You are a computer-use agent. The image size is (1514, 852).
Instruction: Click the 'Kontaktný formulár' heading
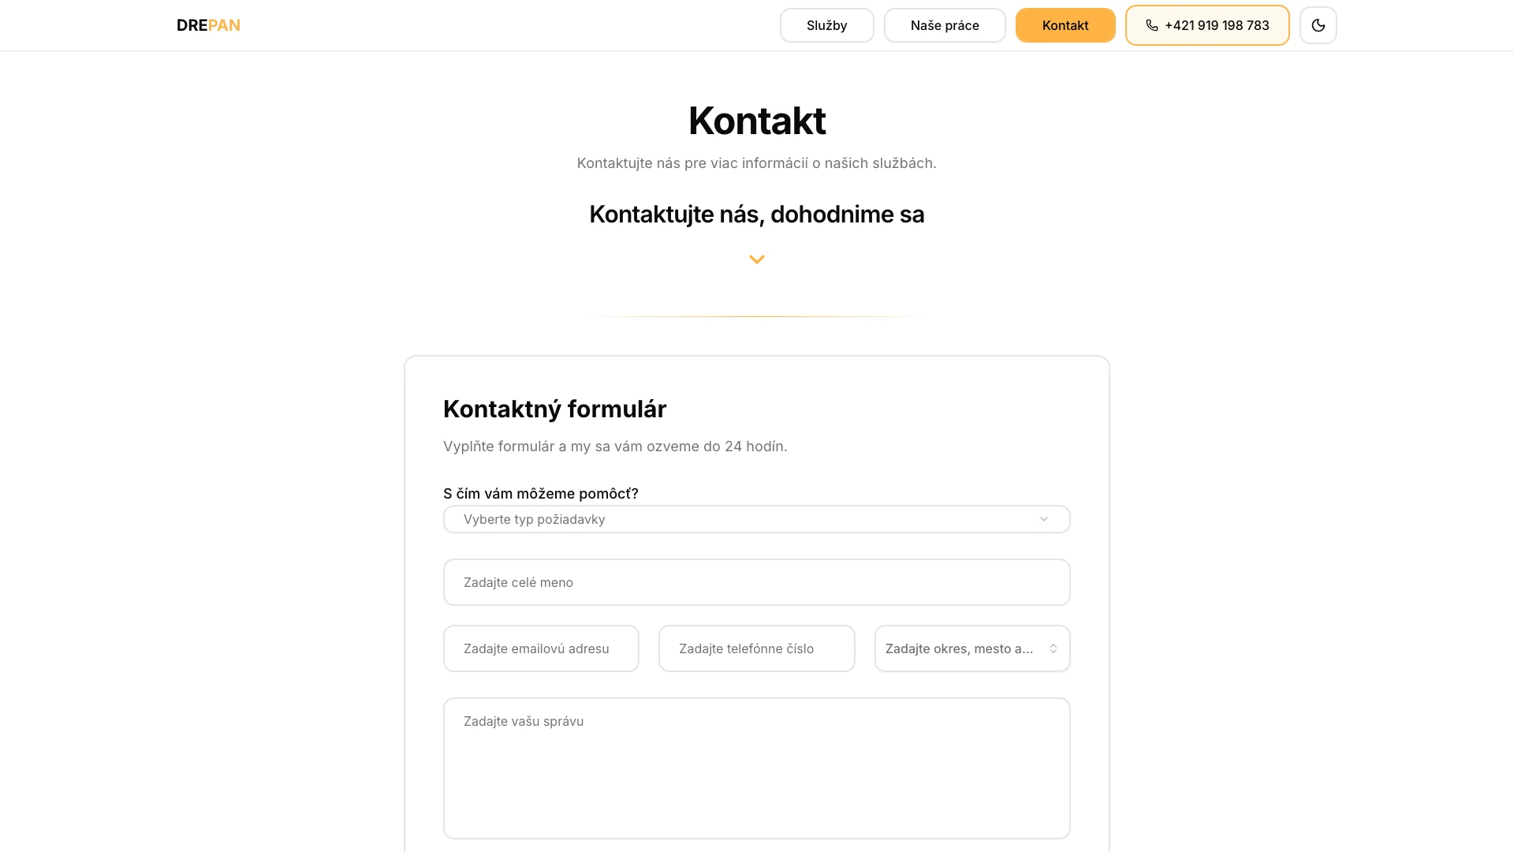click(554, 409)
